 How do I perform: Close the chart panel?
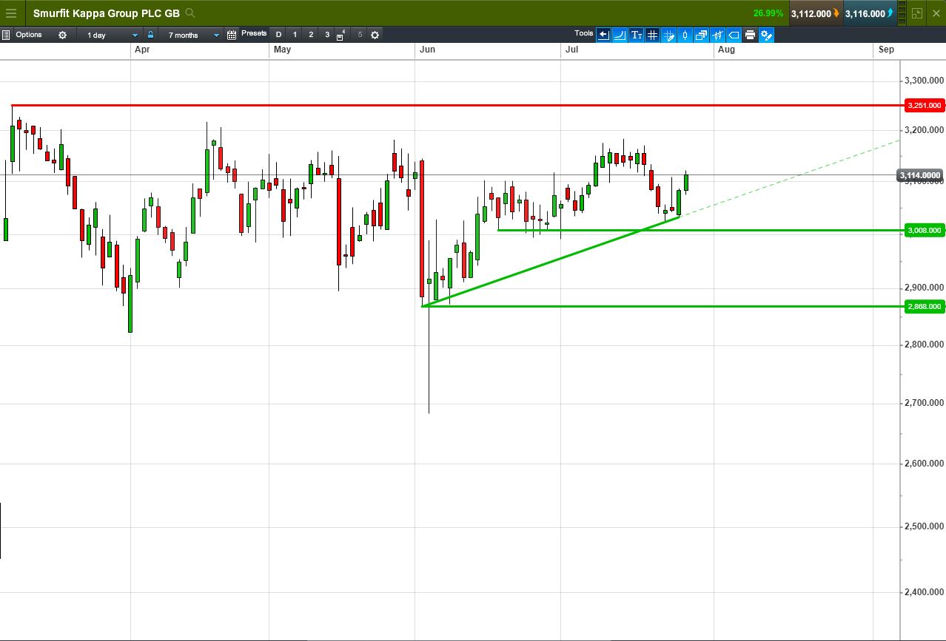click(x=936, y=13)
